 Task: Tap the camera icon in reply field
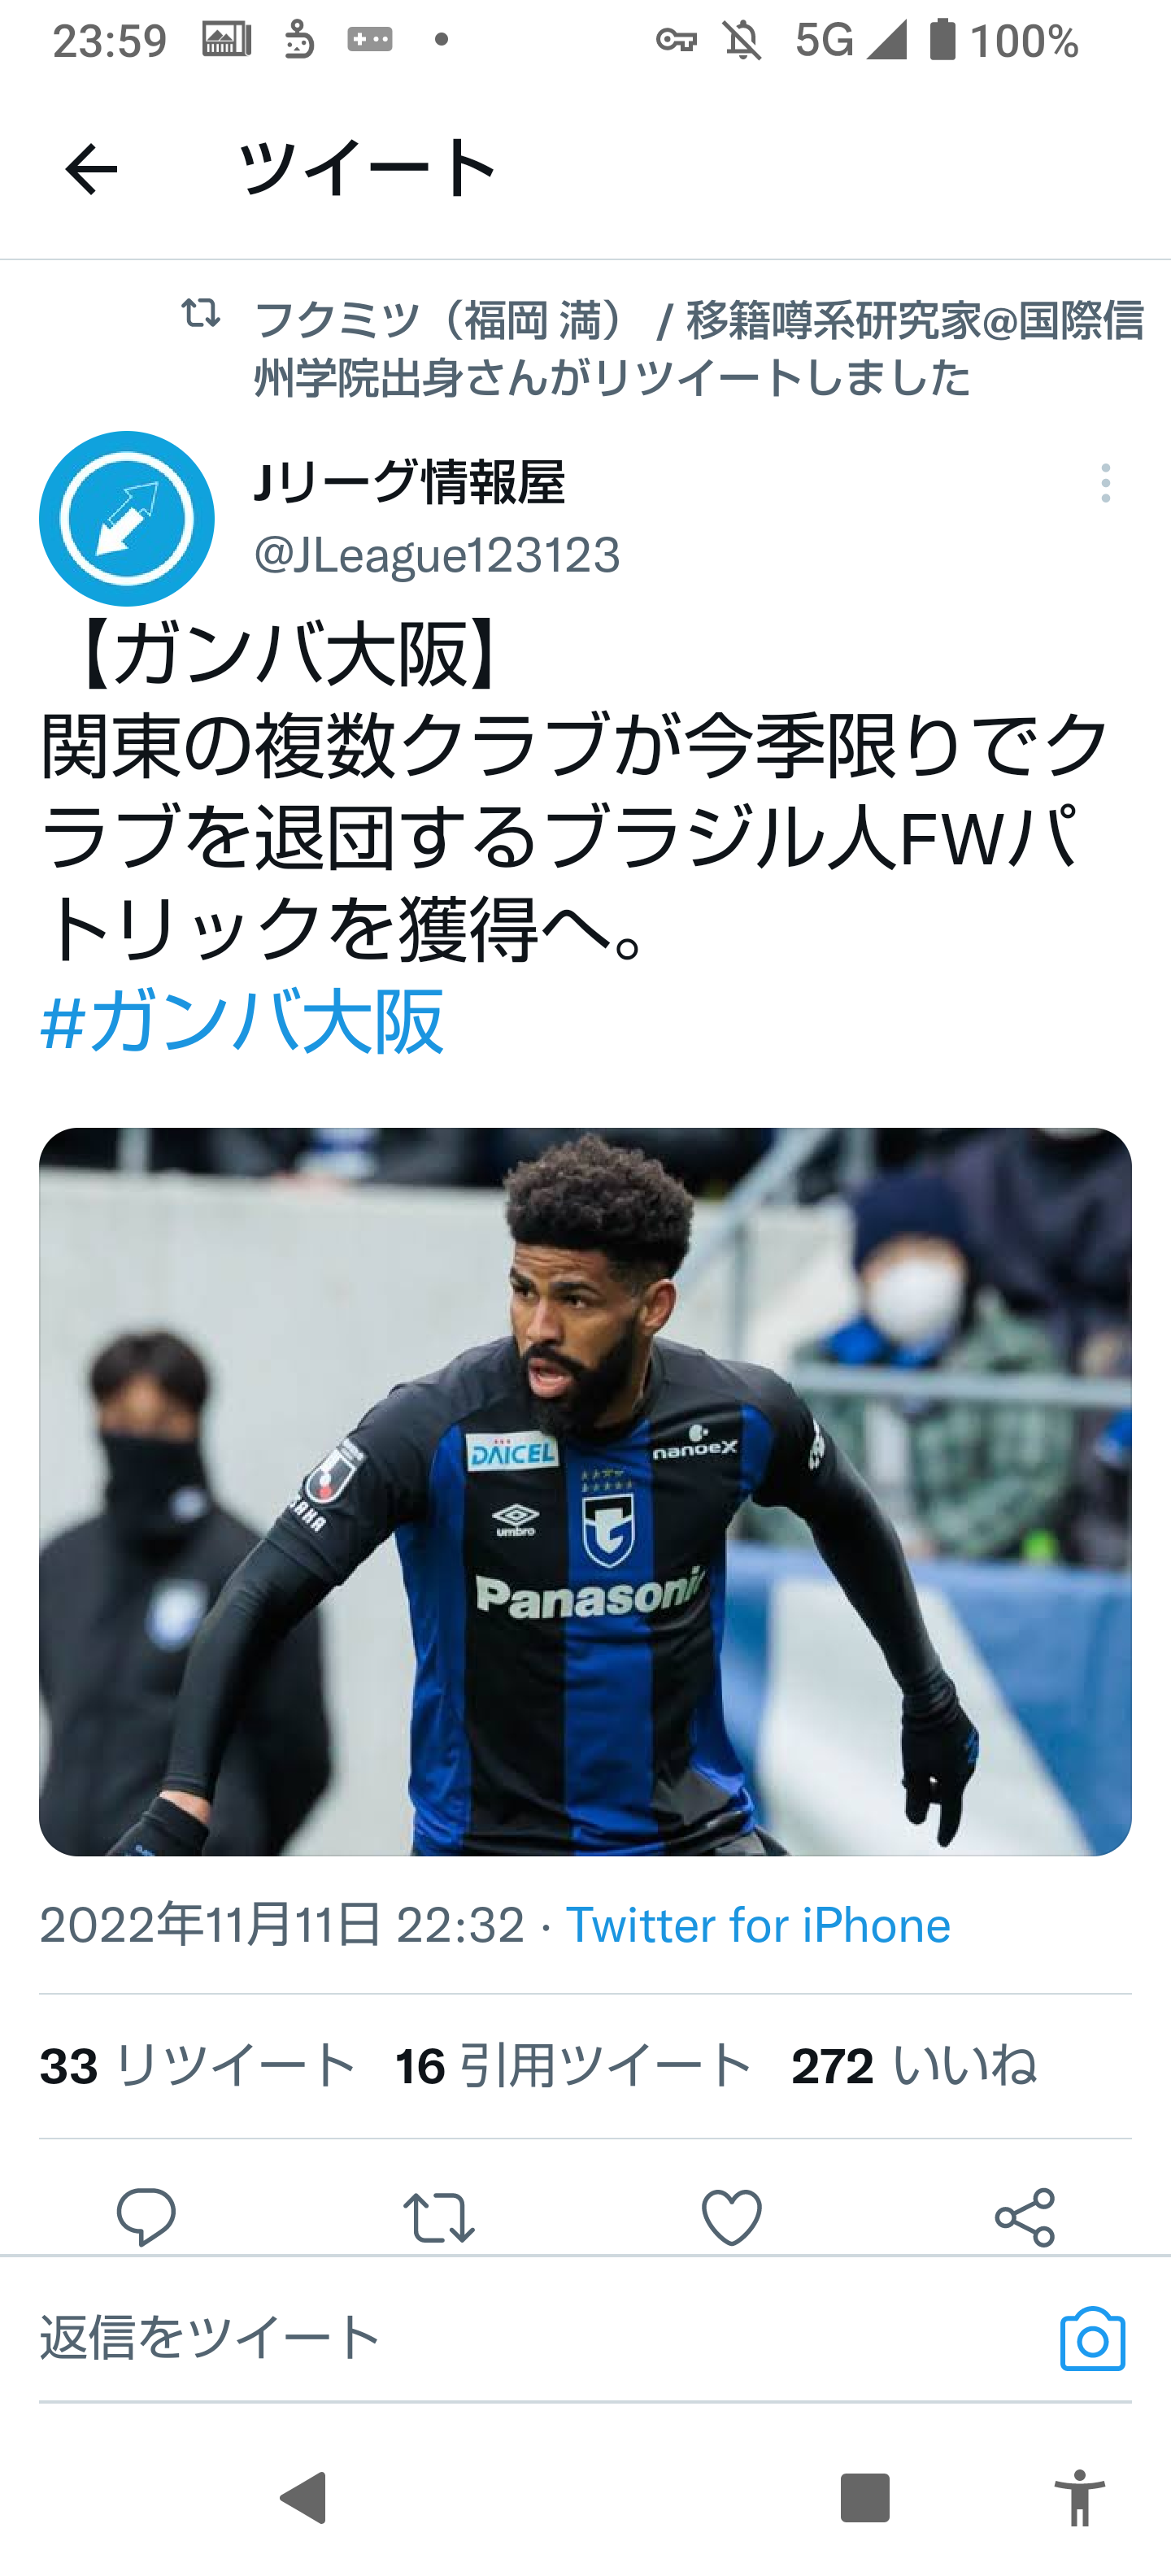coord(1093,2339)
